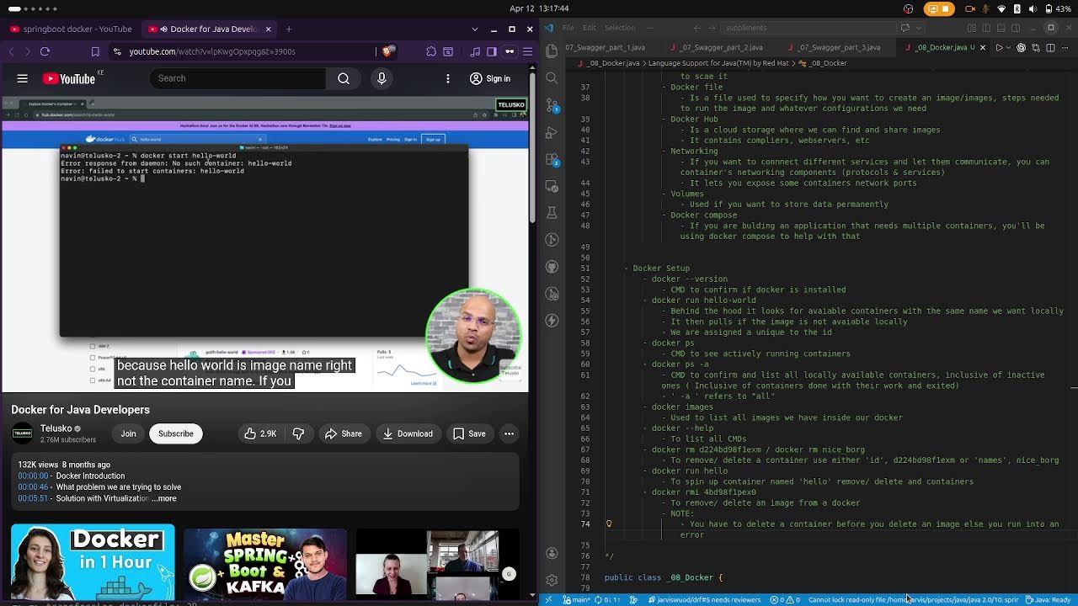Open the Extensions view in VS Code
The width and height of the screenshot is (1078, 606).
(552, 160)
